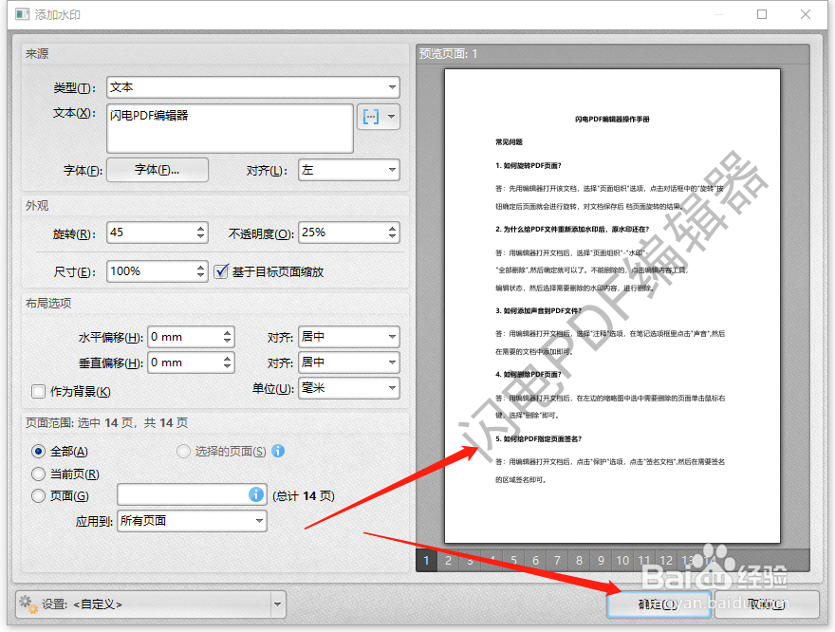Click in the watermark text box

click(x=230, y=128)
